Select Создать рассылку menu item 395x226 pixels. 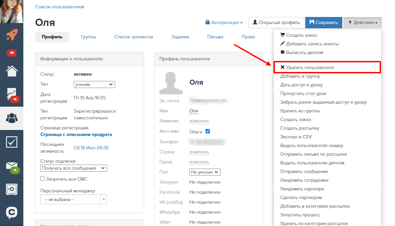click(x=300, y=128)
